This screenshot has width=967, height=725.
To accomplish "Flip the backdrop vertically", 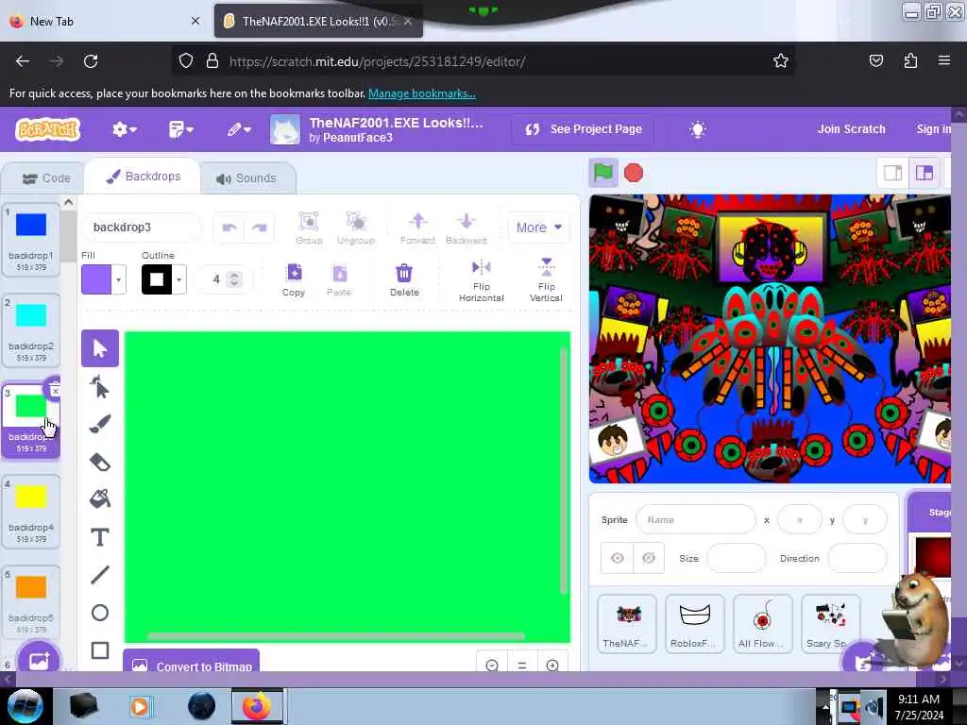I will (546, 281).
